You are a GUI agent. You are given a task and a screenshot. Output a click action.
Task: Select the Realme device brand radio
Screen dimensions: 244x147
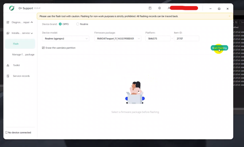[78, 24]
